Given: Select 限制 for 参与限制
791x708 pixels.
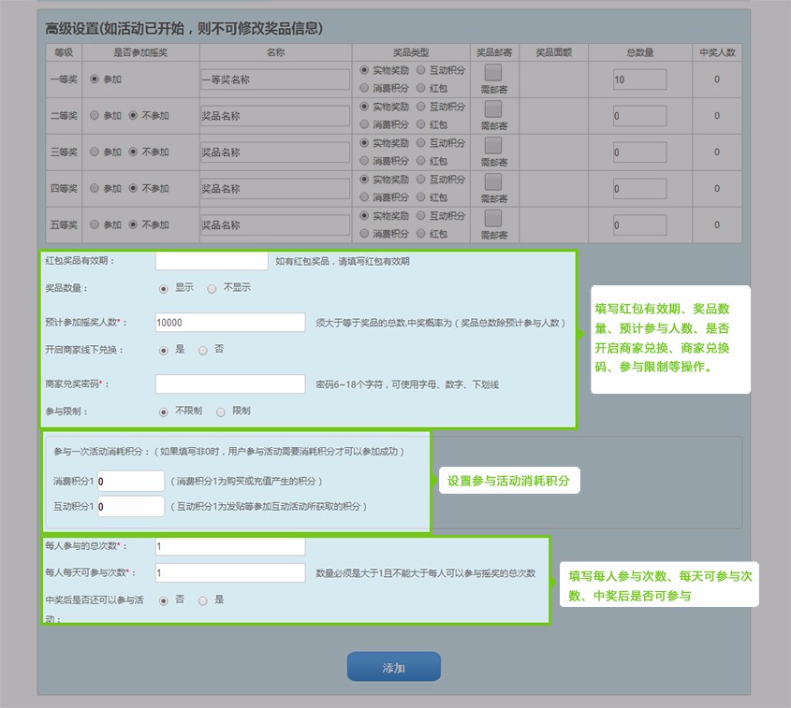Looking at the screenshot, I should click(221, 411).
